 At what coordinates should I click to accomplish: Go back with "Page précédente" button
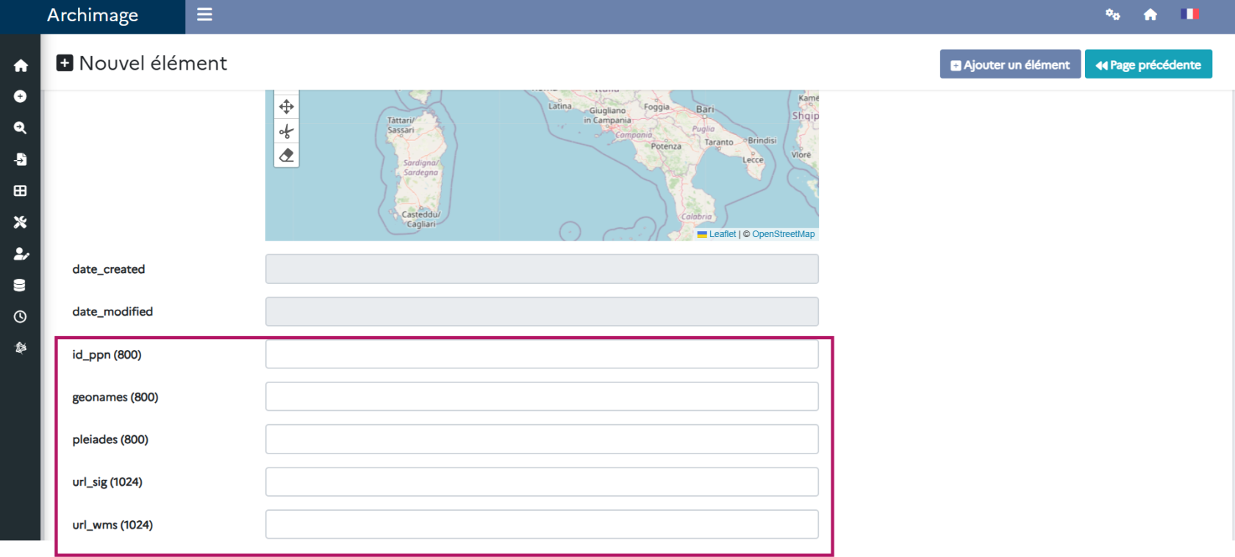coord(1148,65)
